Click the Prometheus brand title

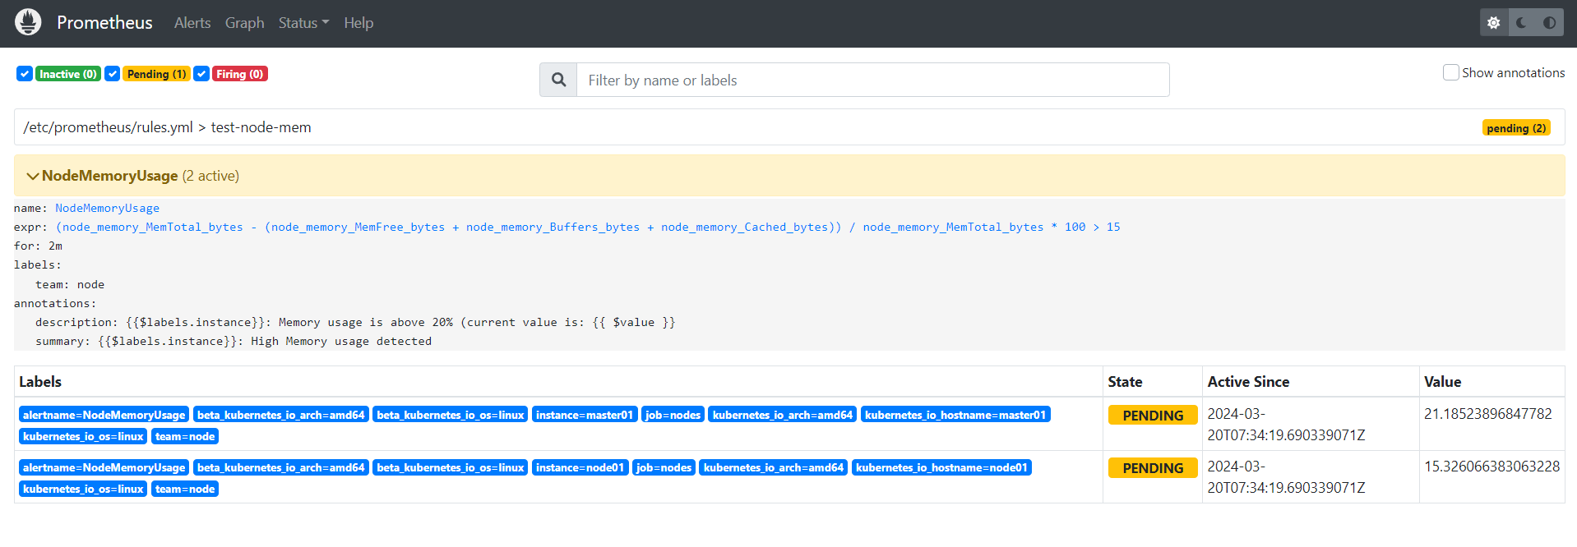[x=104, y=22]
